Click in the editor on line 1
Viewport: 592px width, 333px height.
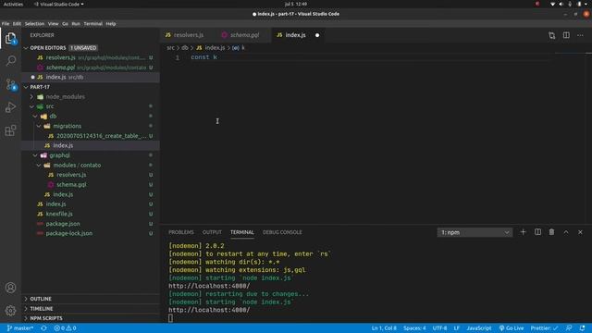(x=372, y=57)
